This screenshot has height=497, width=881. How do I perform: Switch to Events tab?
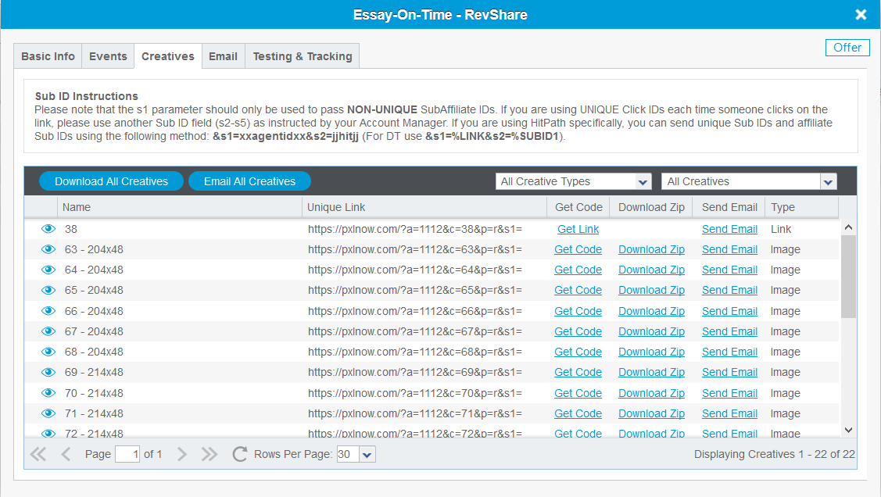[x=108, y=56]
